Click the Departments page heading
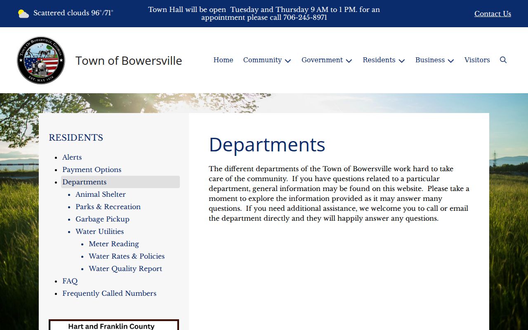The width and height of the screenshot is (528, 330). [x=267, y=145]
